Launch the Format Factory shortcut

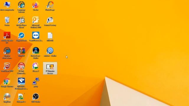click(x=50, y=21)
